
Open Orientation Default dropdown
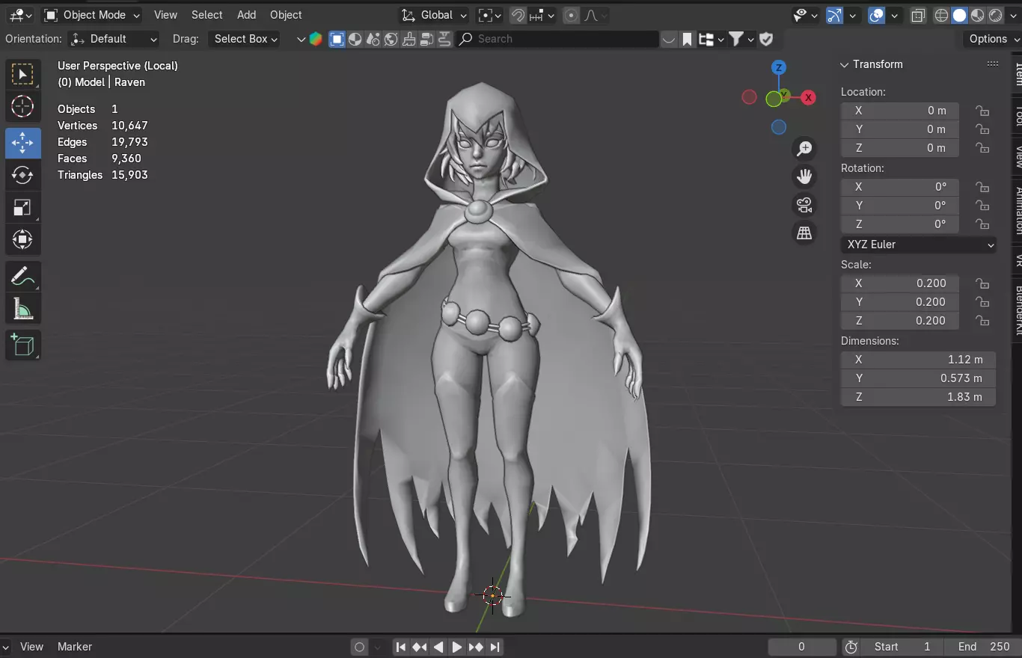click(x=114, y=39)
